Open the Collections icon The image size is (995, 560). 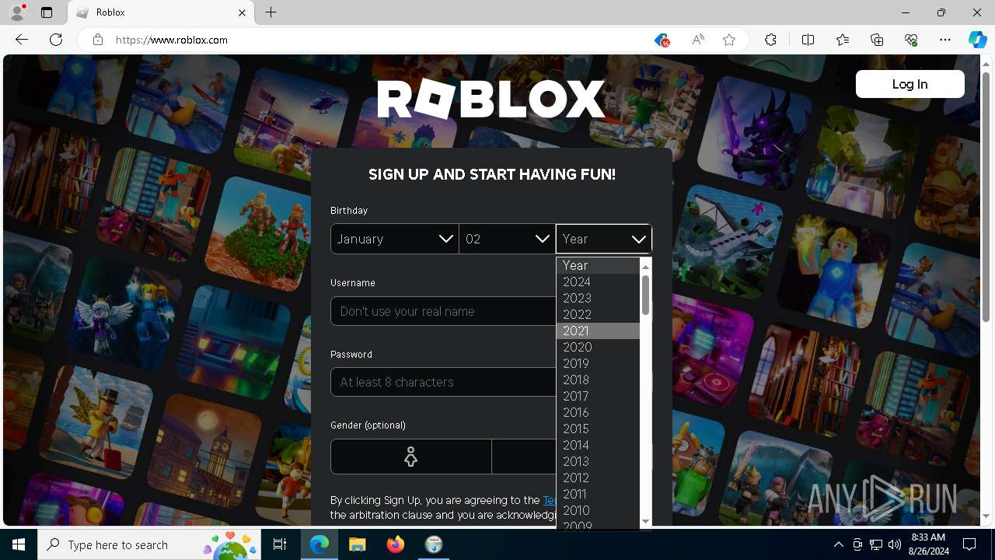click(x=877, y=40)
